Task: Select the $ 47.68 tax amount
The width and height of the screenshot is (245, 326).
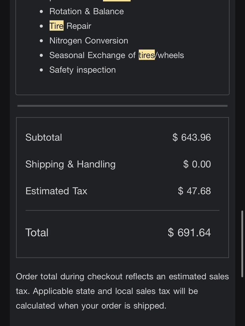Action: pyautogui.click(x=194, y=191)
